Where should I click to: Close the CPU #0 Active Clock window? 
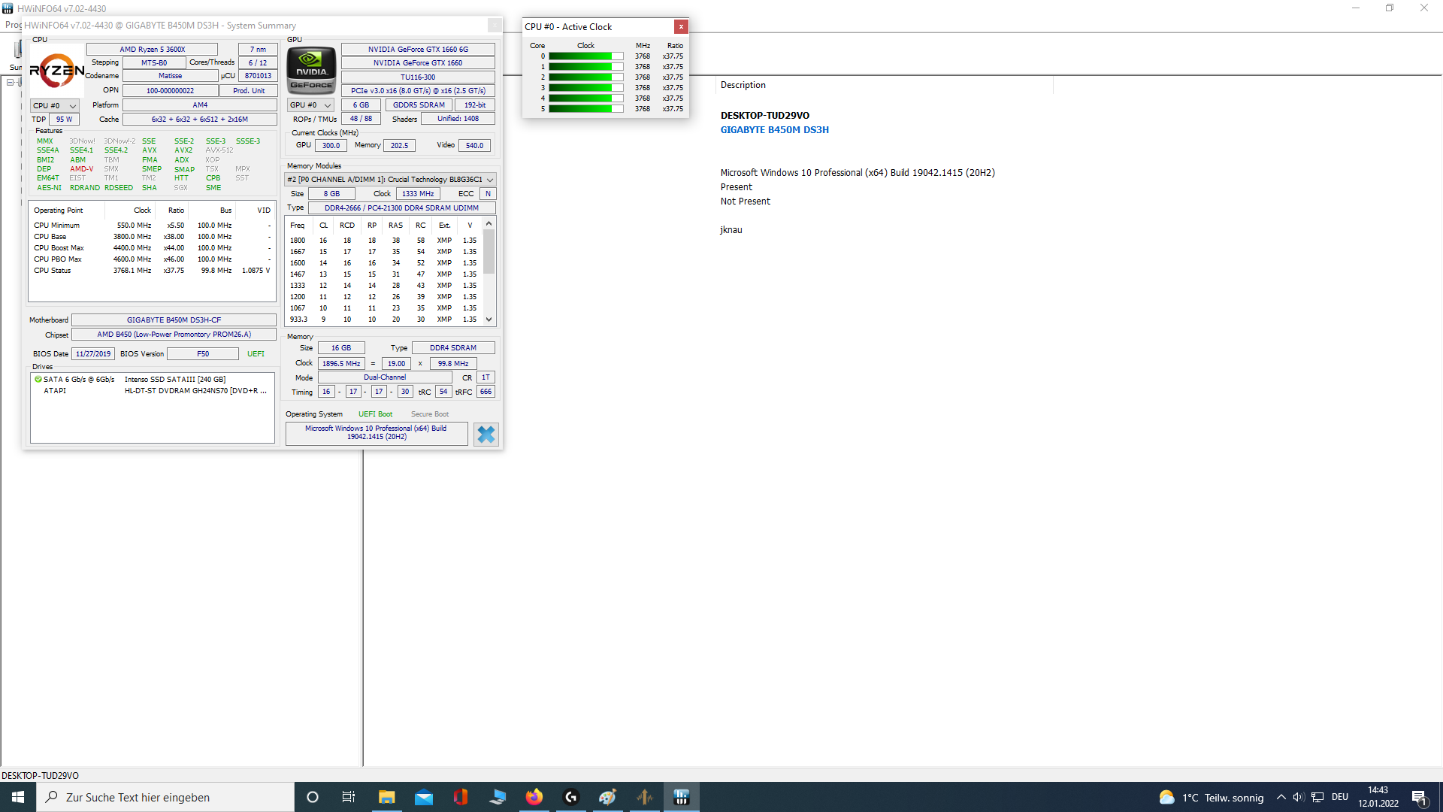(x=681, y=26)
